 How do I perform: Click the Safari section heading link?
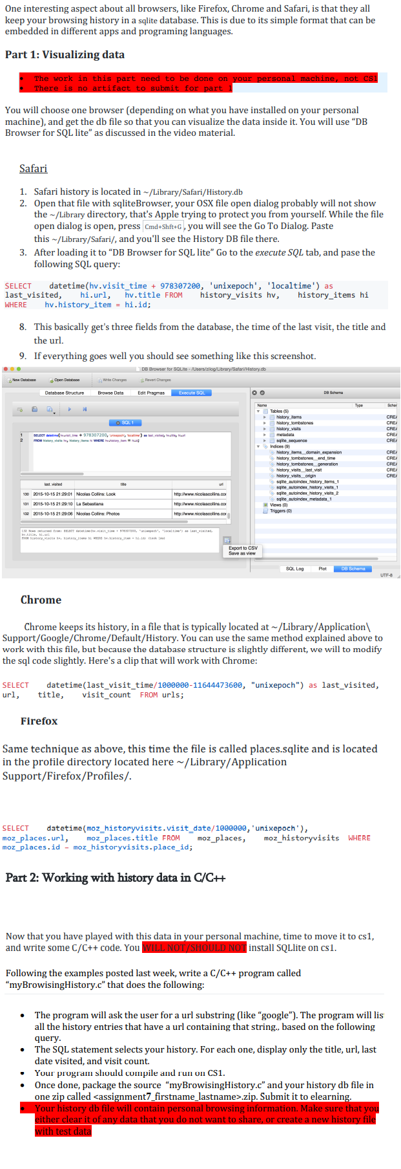[x=33, y=168]
